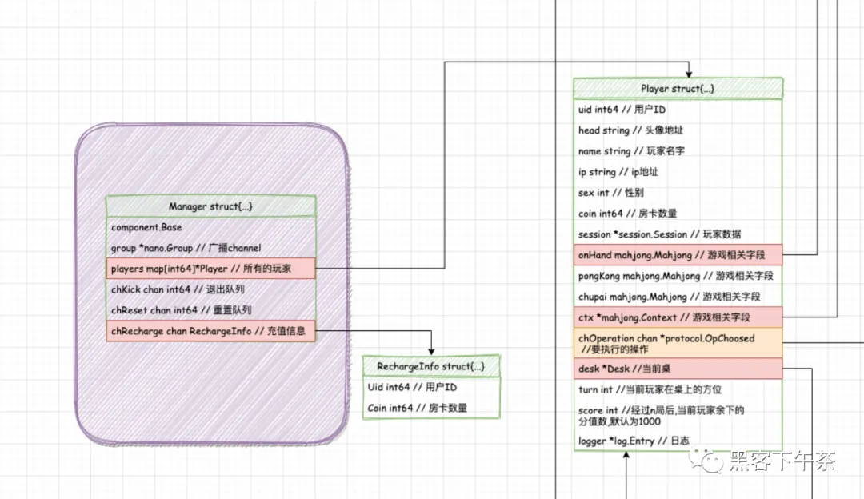Select the chKick exit queue field

211,289
